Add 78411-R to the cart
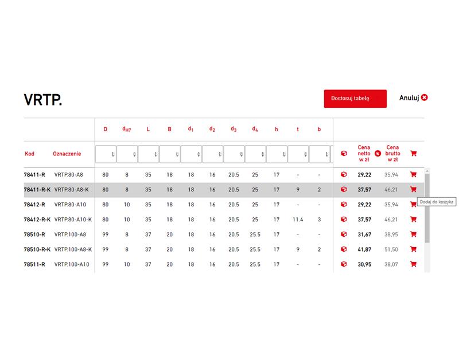Screen dimensions: 459x344 [x=413, y=175]
